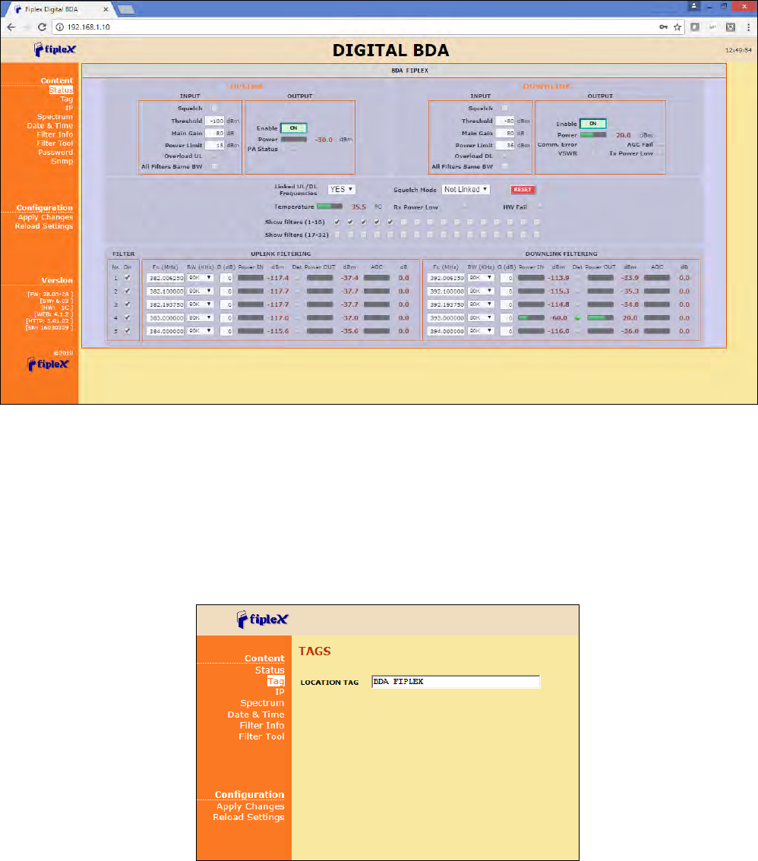
Task: Enable Downlink All Filters Same BW
Action: [505, 166]
